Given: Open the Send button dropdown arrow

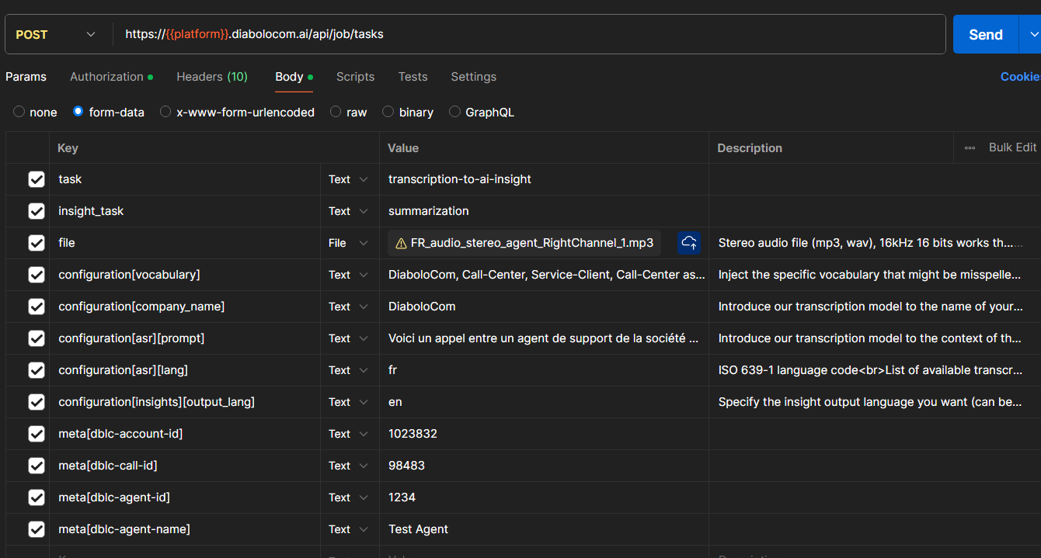Looking at the screenshot, I should (1032, 34).
